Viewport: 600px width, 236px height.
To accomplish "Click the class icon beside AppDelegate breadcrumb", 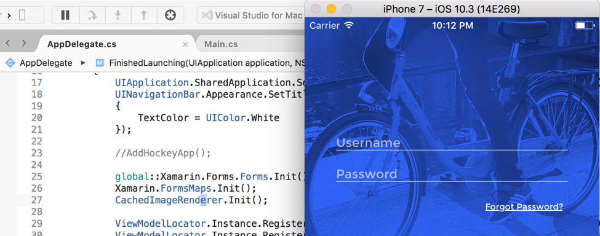I will 10,63.
